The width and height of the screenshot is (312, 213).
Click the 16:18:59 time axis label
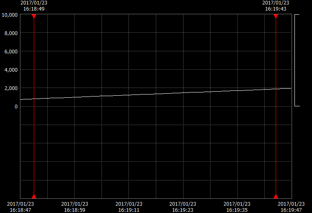[x=75, y=207]
